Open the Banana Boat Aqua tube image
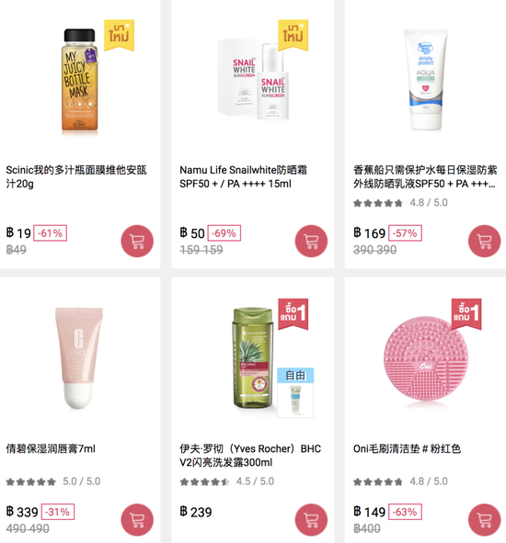 point(426,80)
